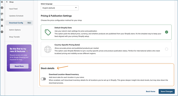
Task: Click the green price tag icon
Action: pyautogui.click(x=48, y=32)
